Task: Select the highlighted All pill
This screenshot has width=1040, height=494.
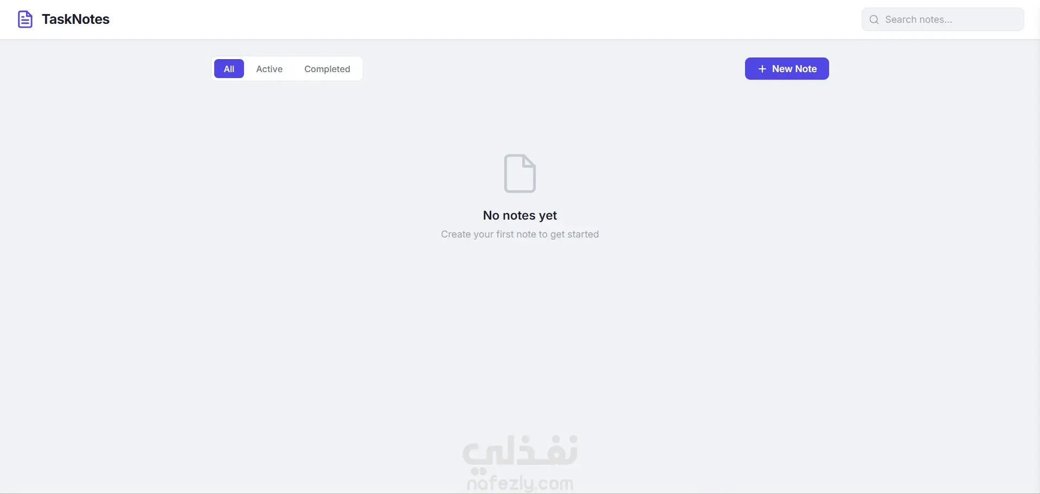Action: [229, 69]
